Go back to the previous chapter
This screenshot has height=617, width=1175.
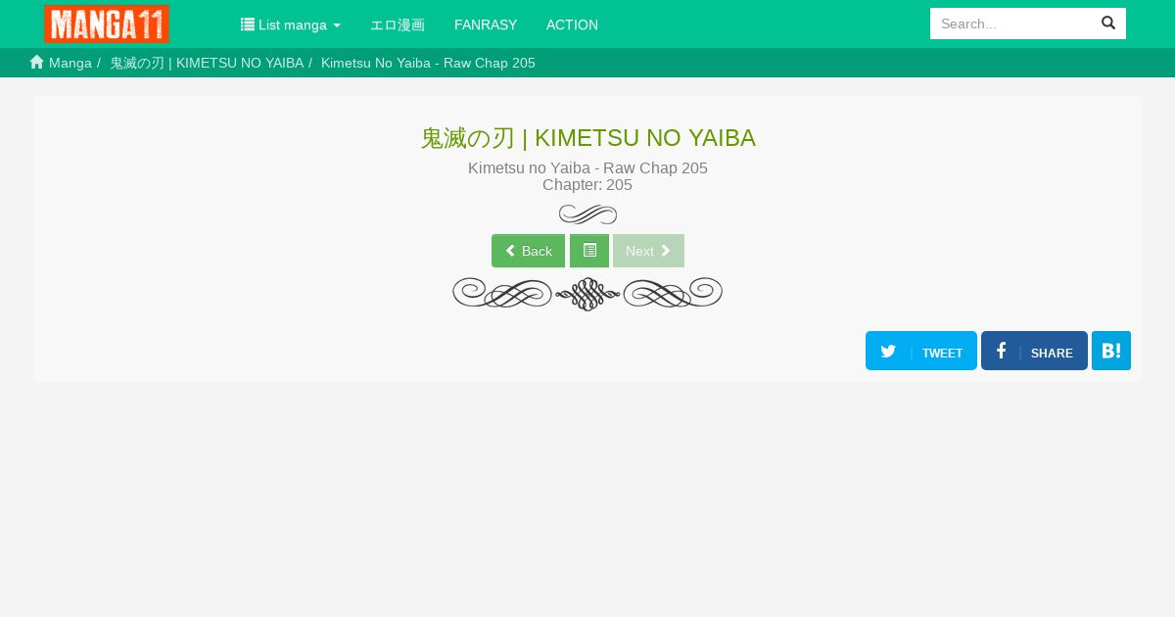[x=528, y=251]
